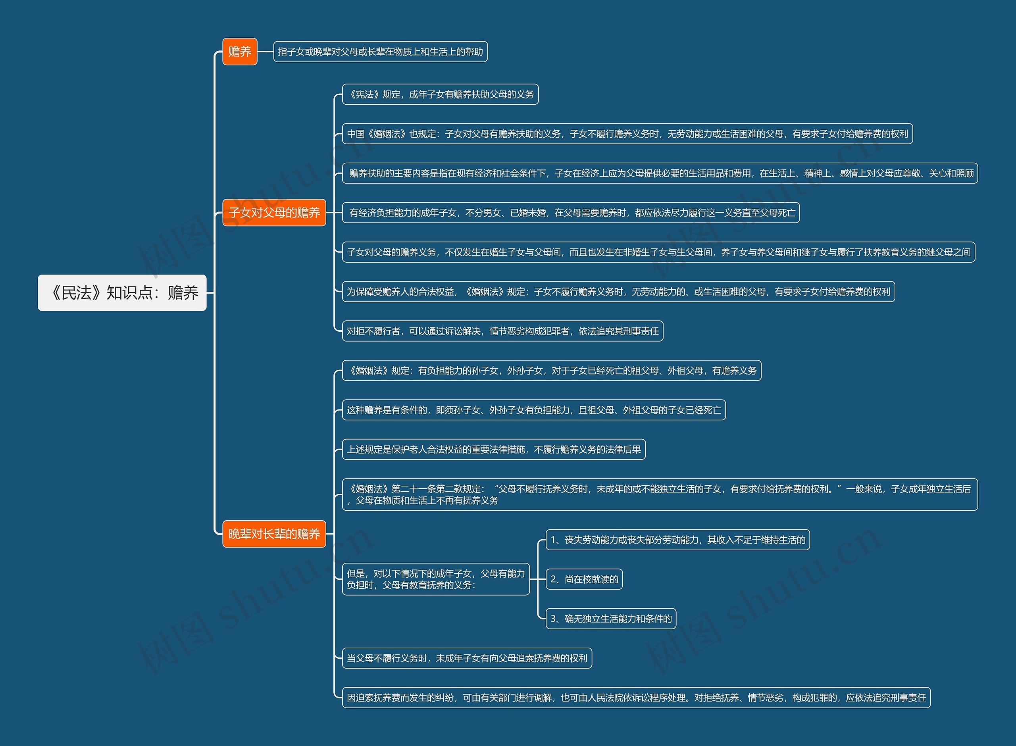Select the 晚辈对长辈的赡养 branch node
Image resolution: width=1016 pixels, height=746 pixels.
click(x=273, y=534)
